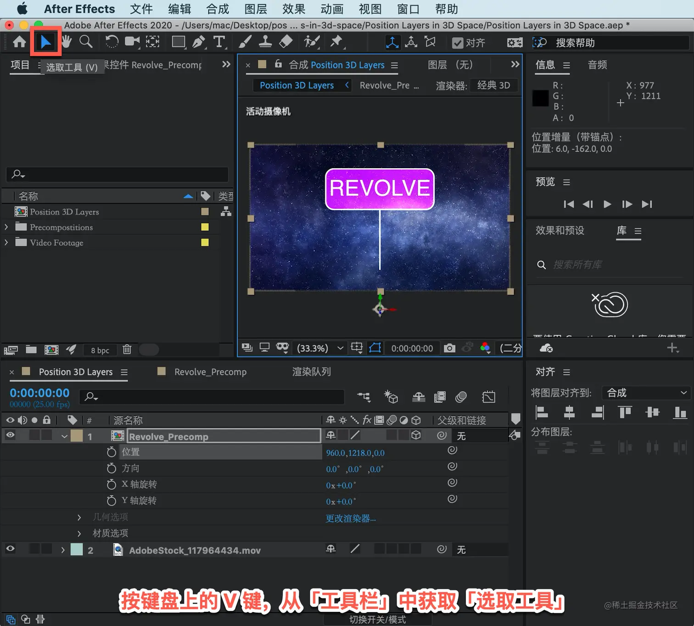Open the composition flowchart icon in timeline
Screen dimensions: 694x626
coord(364,397)
